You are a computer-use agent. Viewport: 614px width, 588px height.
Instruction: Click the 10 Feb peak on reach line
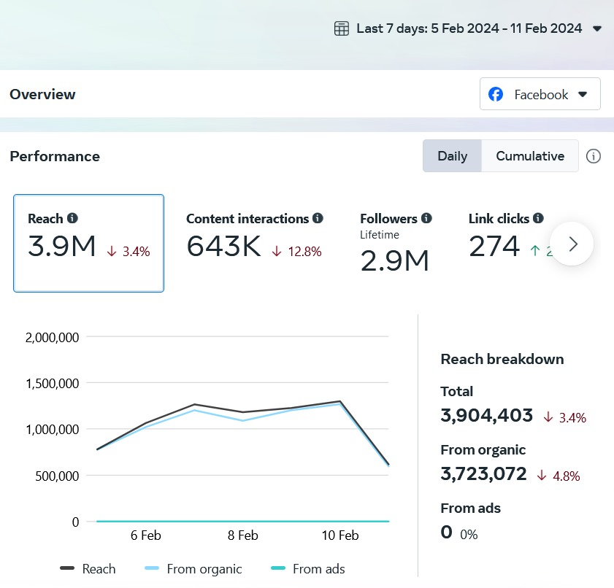click(340, 401)
